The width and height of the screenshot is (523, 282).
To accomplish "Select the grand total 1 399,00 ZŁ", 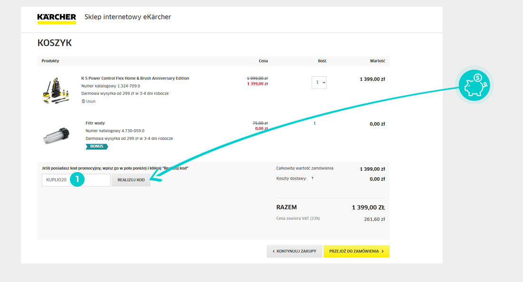I will pos(368,208).
